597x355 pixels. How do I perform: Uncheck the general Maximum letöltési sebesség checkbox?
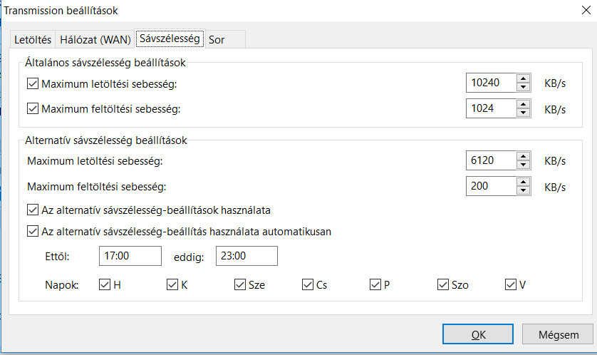pos(32,83)
